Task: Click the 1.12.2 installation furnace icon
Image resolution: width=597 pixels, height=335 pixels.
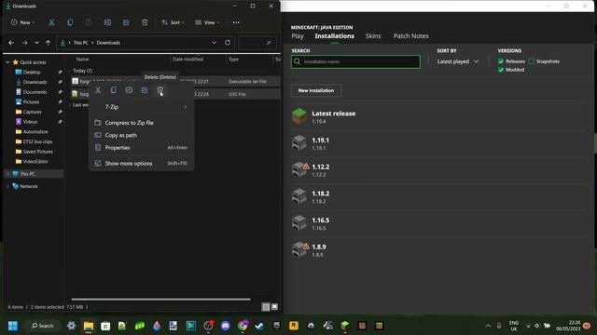Action: [299, 169]
